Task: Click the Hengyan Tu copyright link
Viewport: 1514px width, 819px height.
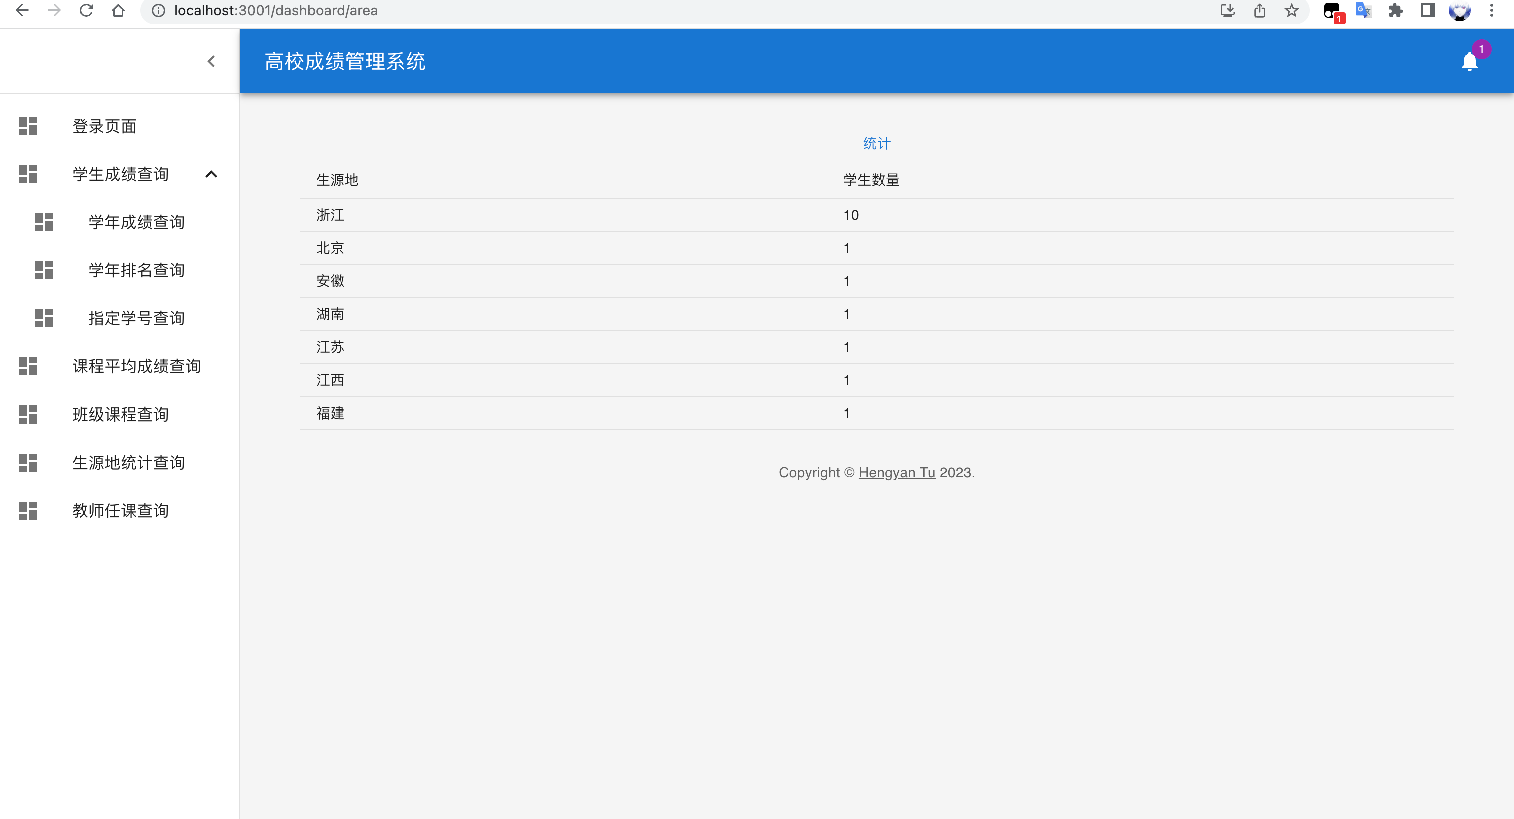Action: (896, 473)
